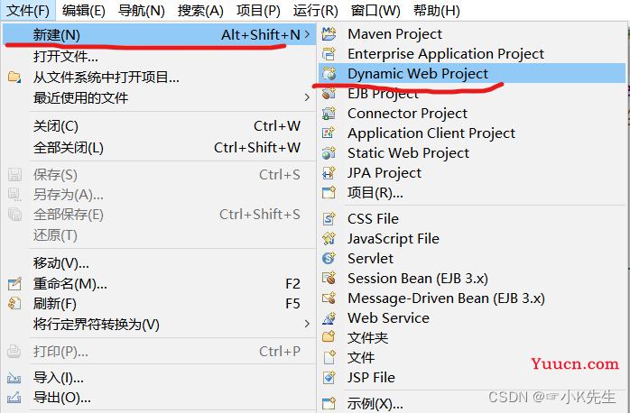This screenshot has width=630, height=413.
Task: Select the Static Web Project text
Action: [x=408, y=153]
